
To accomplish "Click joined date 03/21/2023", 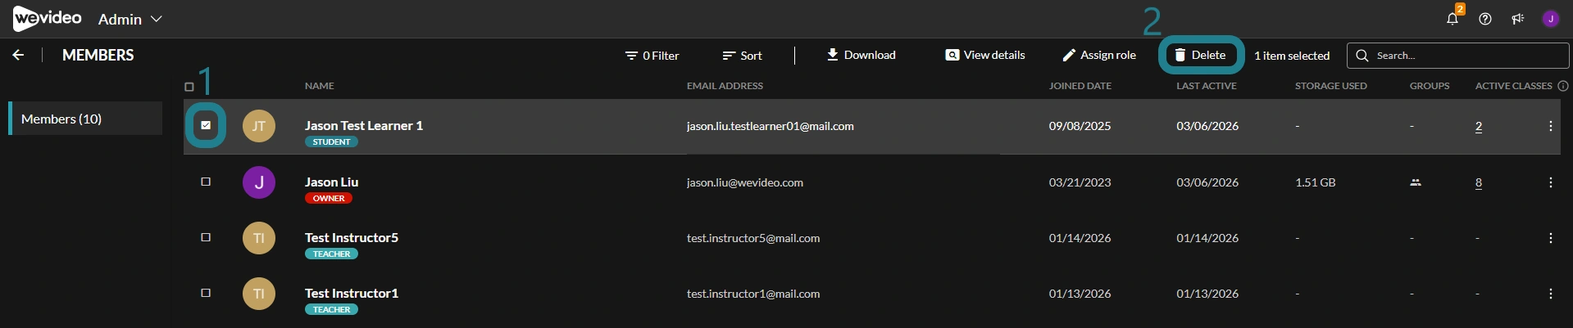I will 1080,182.
